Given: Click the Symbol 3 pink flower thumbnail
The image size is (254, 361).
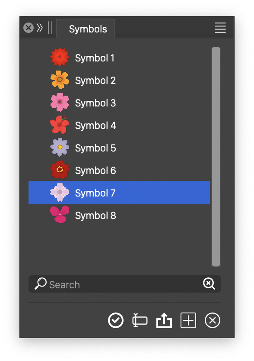Looking at the screenshot, I should coord(60,103).
